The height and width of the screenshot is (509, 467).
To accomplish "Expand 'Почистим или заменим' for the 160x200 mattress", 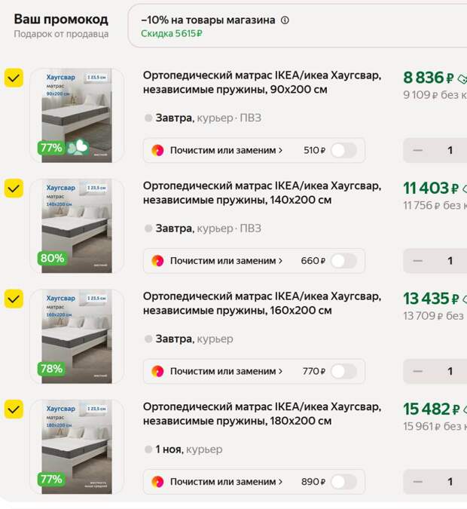I will tap(226, 371).
